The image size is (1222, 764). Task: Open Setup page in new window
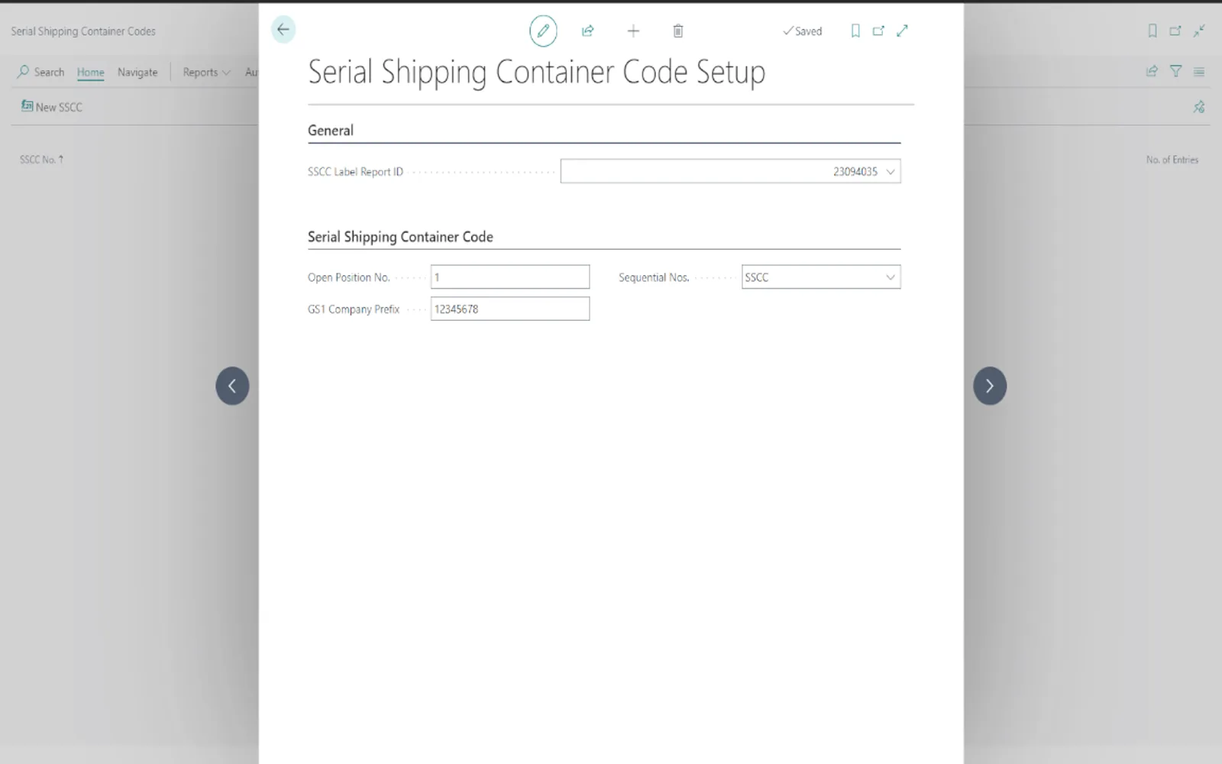(x=878, y=31)
